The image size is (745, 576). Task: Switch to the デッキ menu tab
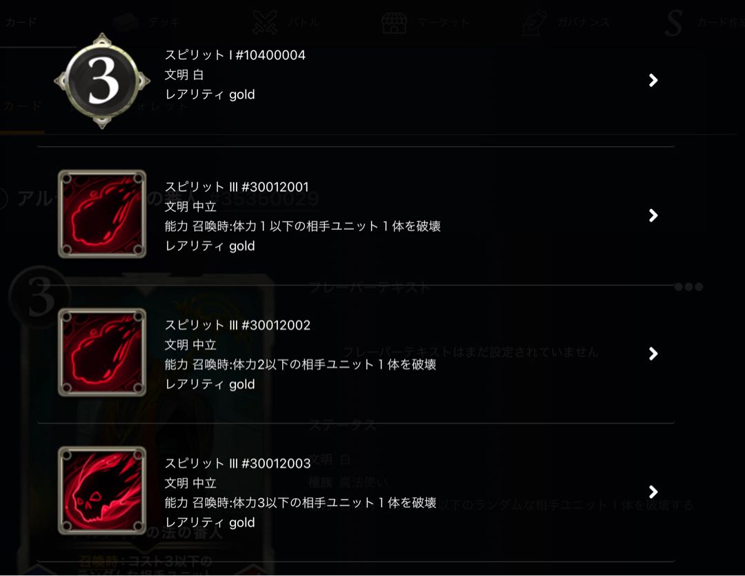(x=163, y=22)
